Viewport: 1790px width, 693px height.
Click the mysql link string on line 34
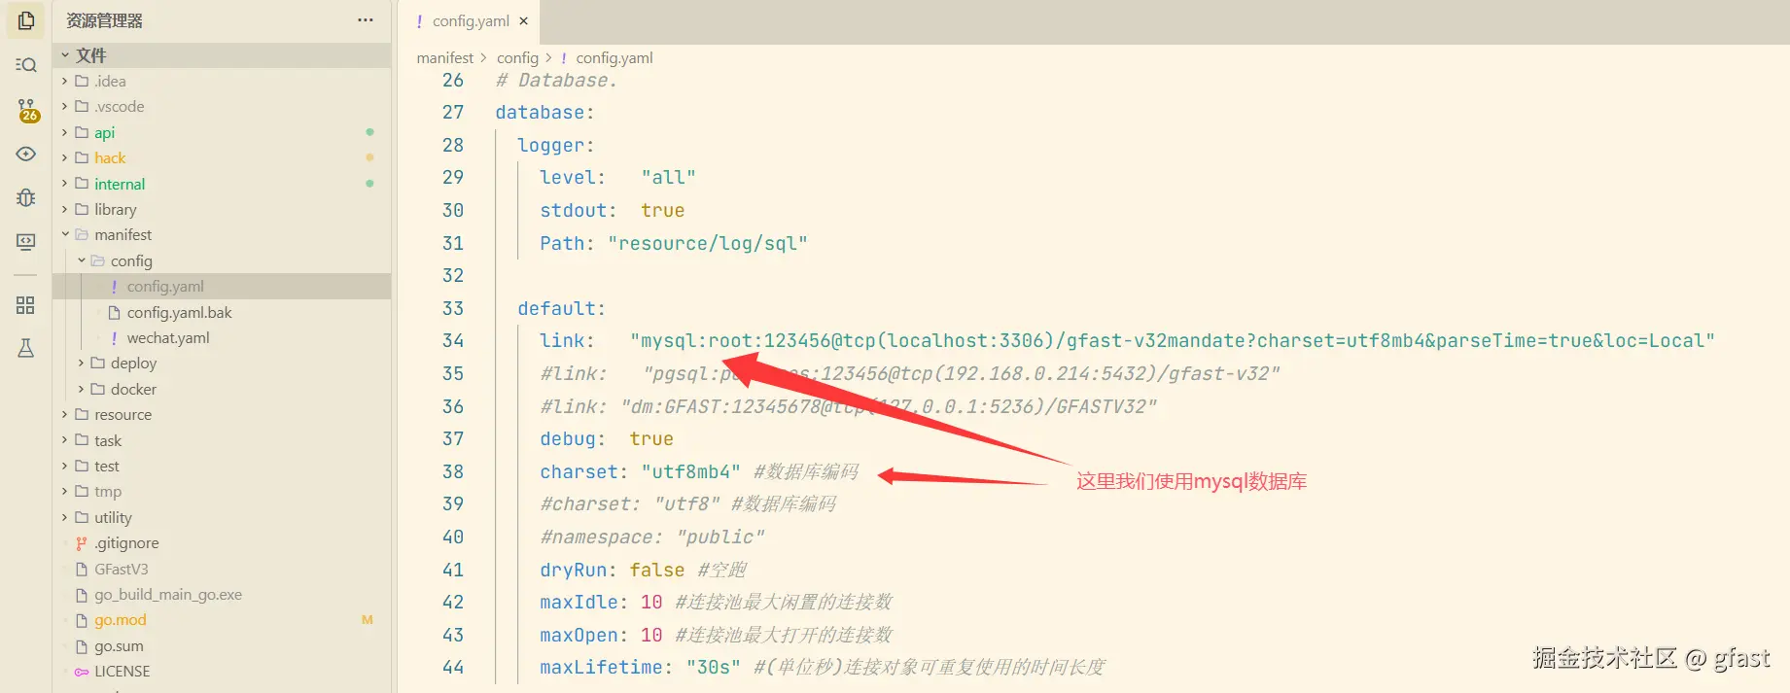1173,341
